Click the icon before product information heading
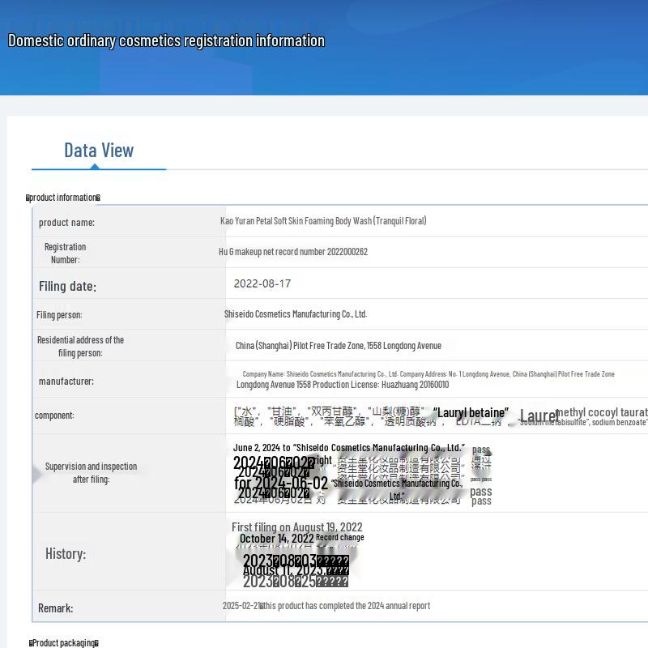Screen dimensions: 648x648 tap(28, 198)
